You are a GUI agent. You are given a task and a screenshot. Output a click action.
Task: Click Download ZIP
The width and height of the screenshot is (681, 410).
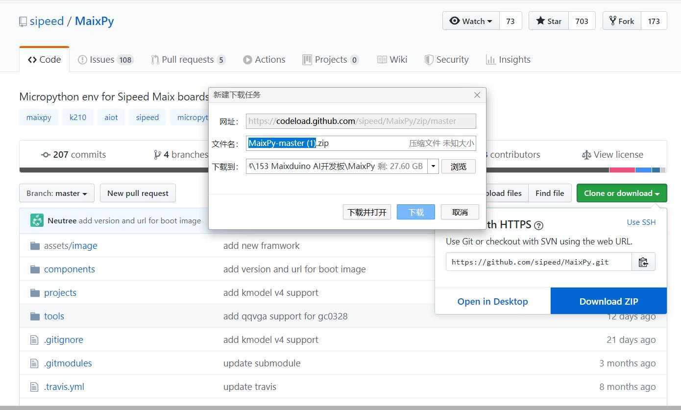608,301
